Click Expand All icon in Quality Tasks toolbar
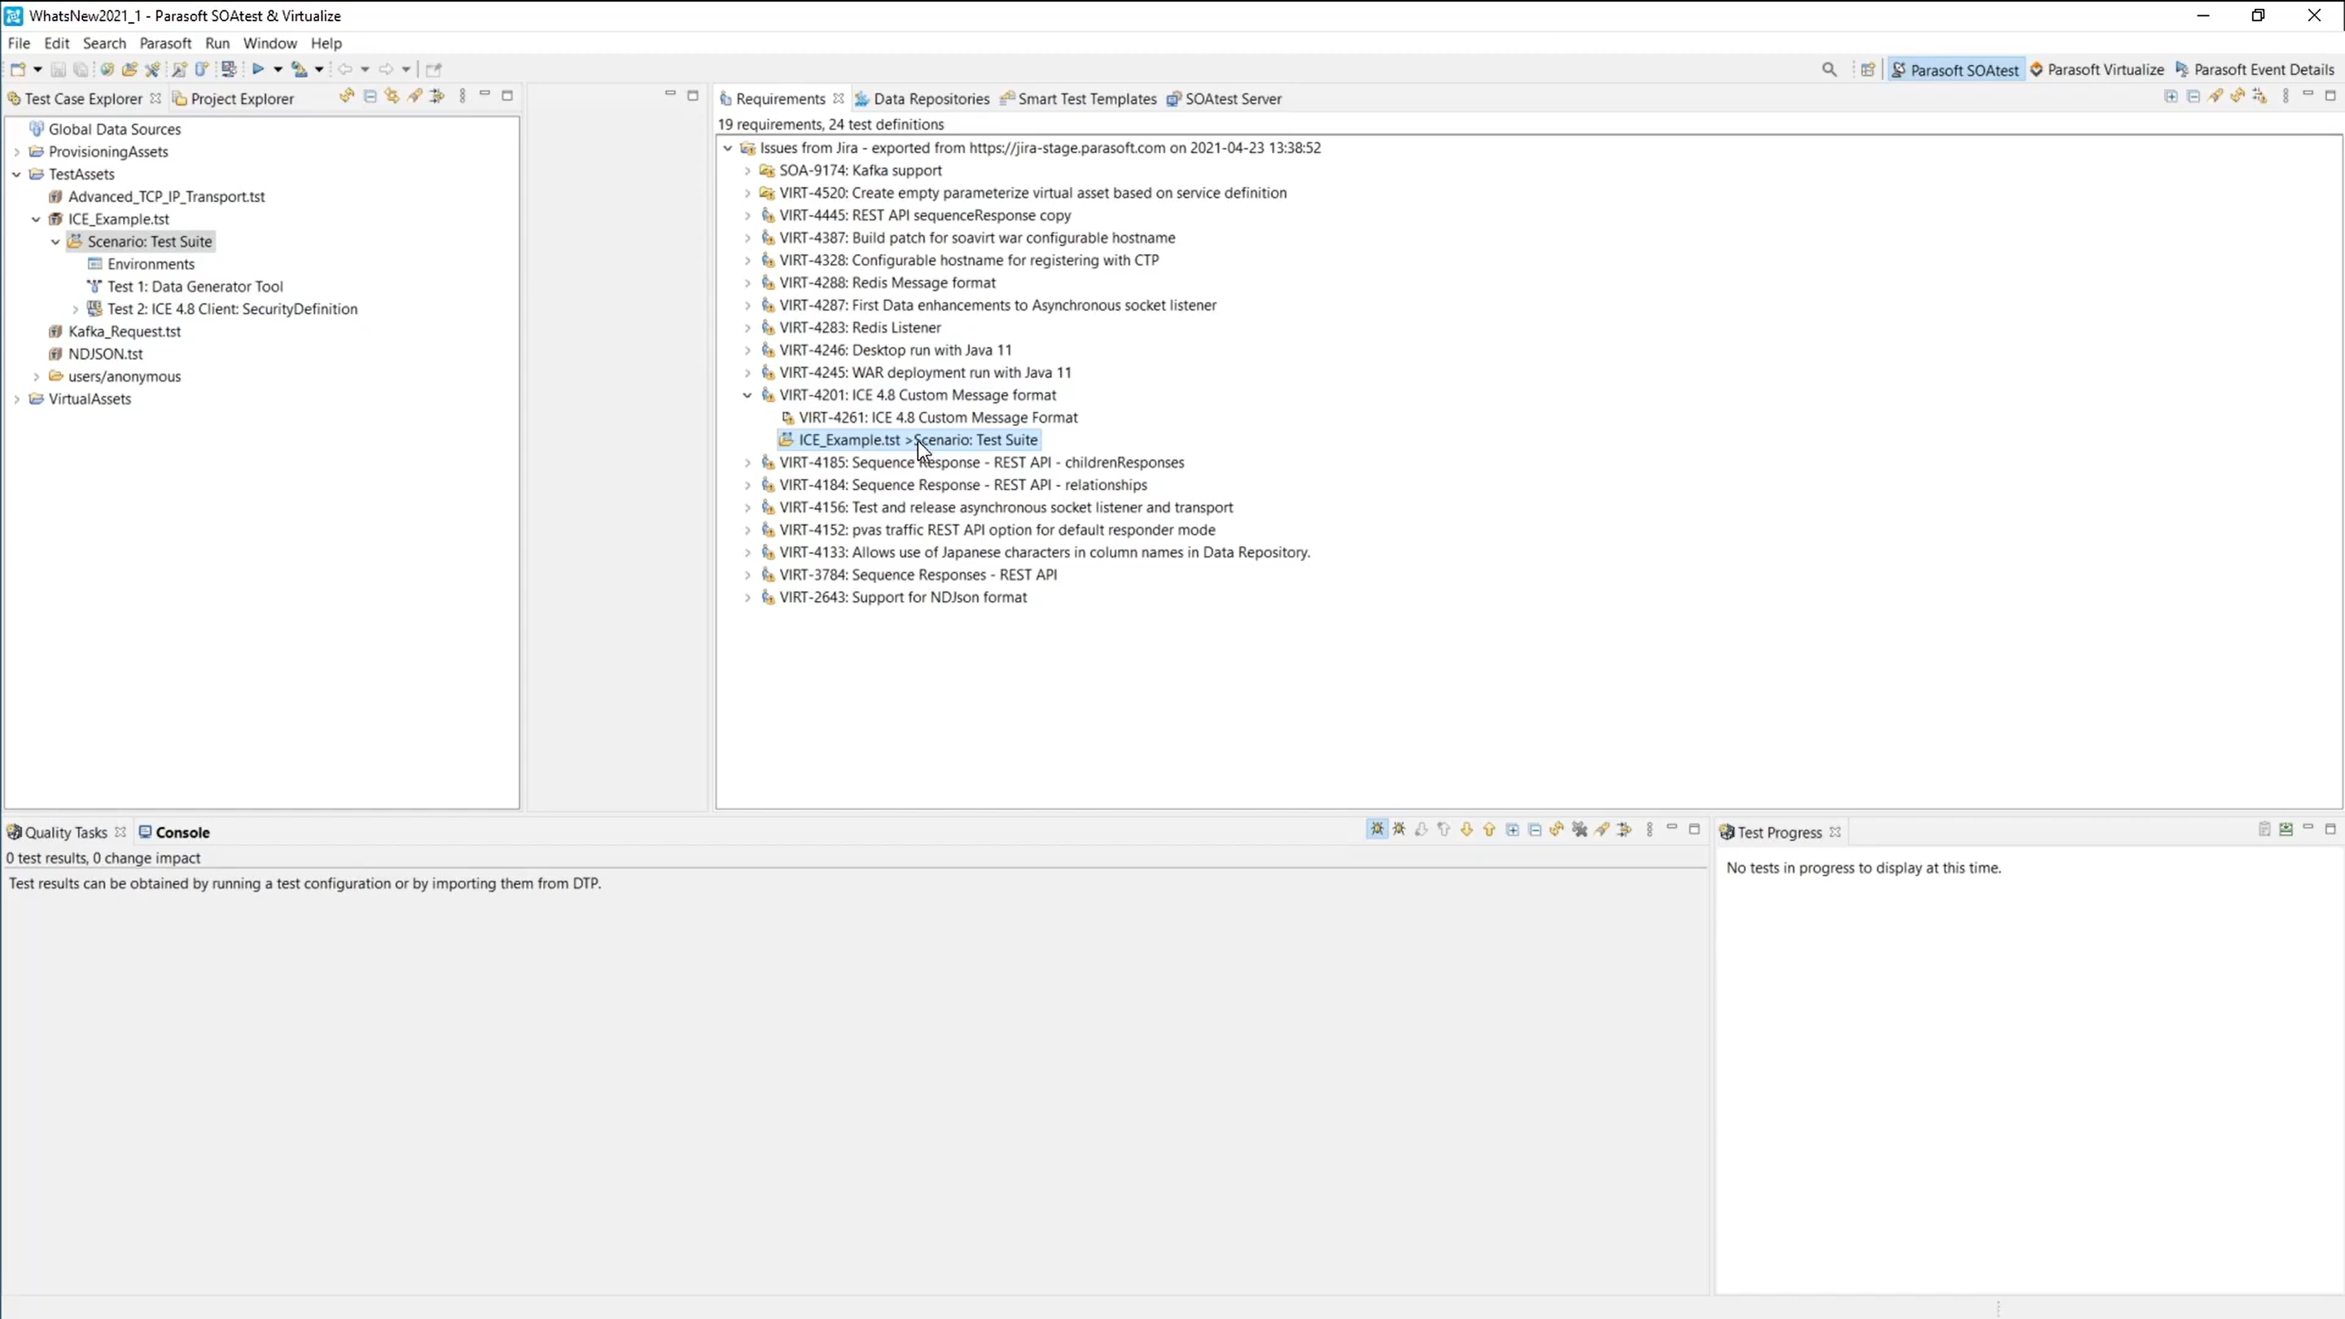 point(1512,830)
